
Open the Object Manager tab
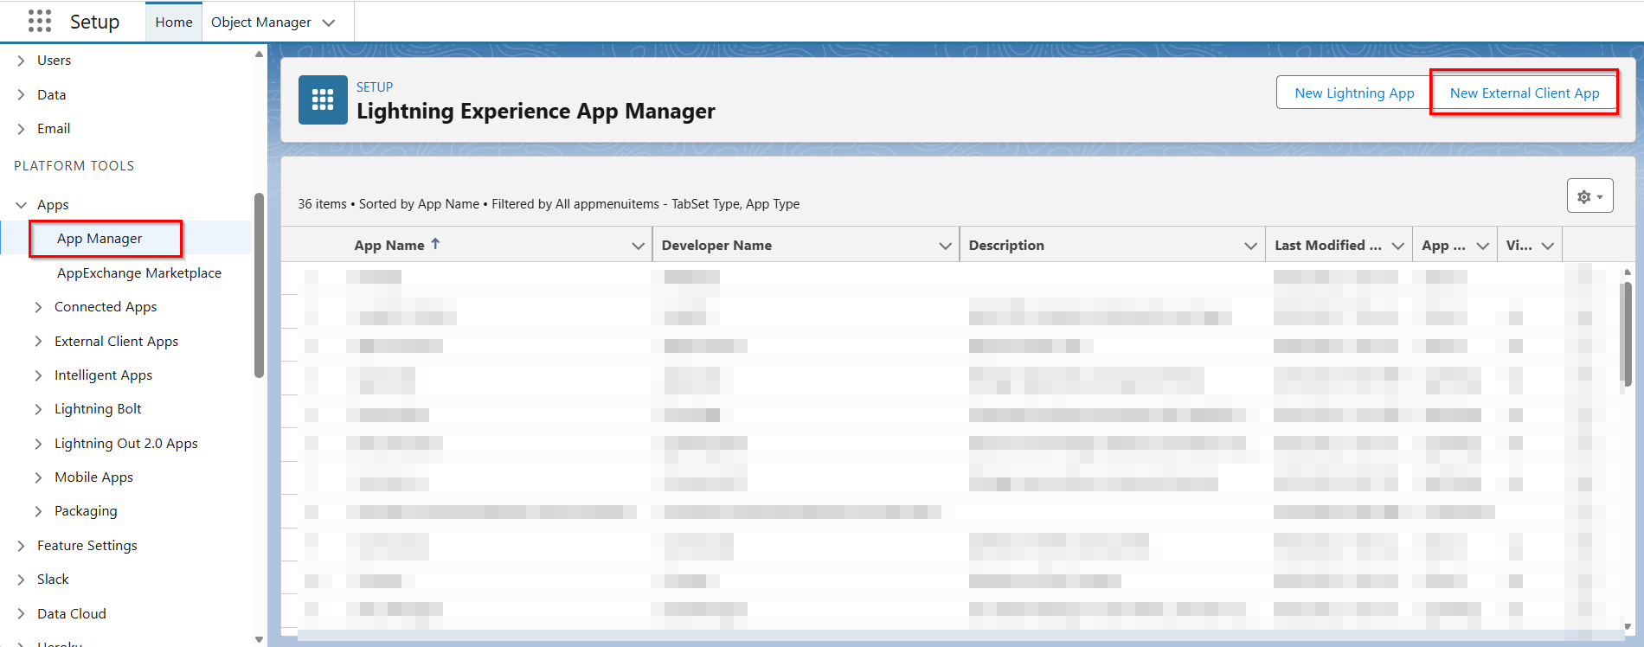click(x=260, y=22)
